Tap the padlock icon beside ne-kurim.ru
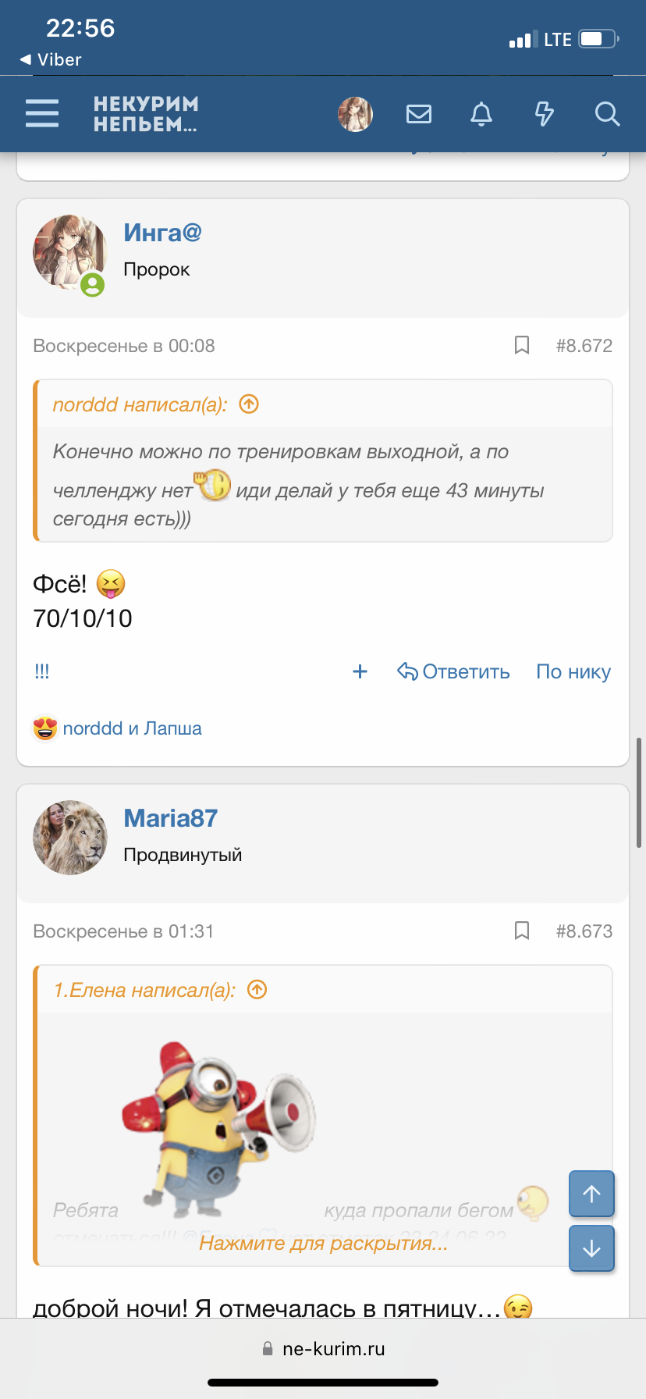This screenshot has height=1399, width=646. [x=268, y=1348]
